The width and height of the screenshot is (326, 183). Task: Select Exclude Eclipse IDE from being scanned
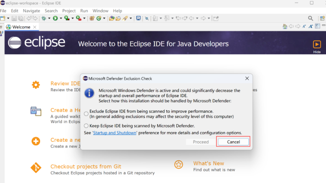pyautogui.click(x=86, y=114)
